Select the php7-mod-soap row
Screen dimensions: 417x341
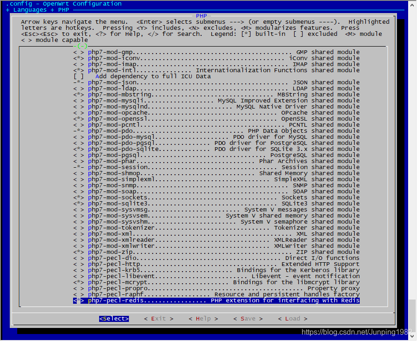216,191
